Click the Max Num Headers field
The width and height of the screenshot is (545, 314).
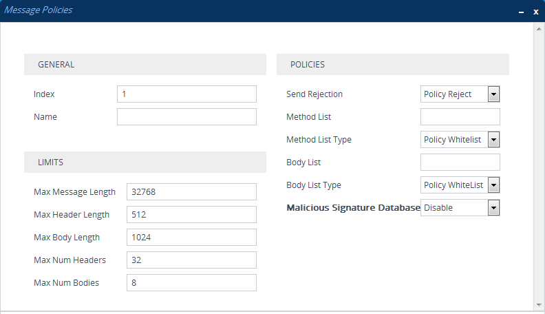click(191, 260)
